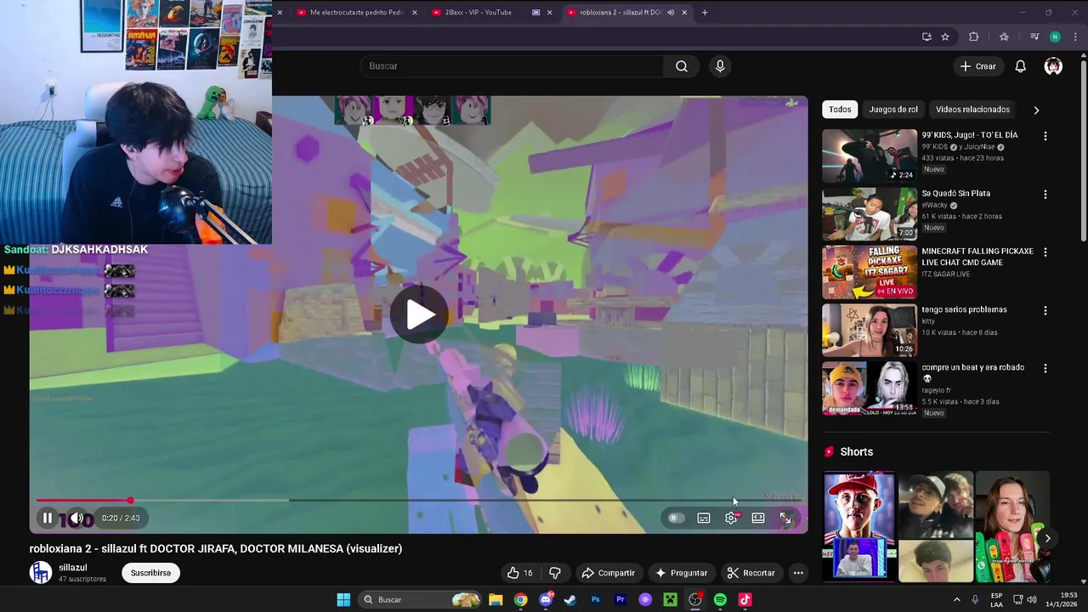This screenshot has width=1088, height=612.
Task: Click the Preguntar button
Action: tap(681, 573)
